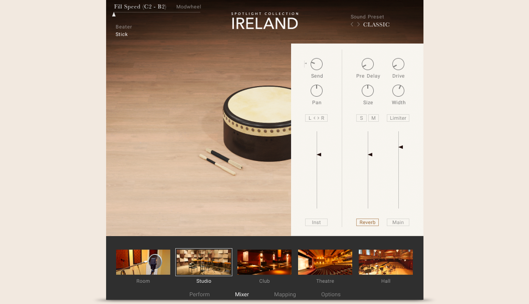
Task: Select the Inst channel button
Action: (316, 222)
